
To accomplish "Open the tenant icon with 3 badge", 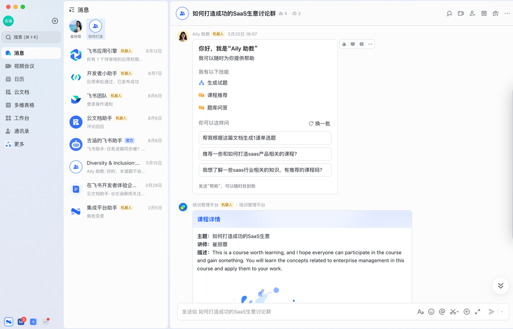I will [x=21, y=321].
